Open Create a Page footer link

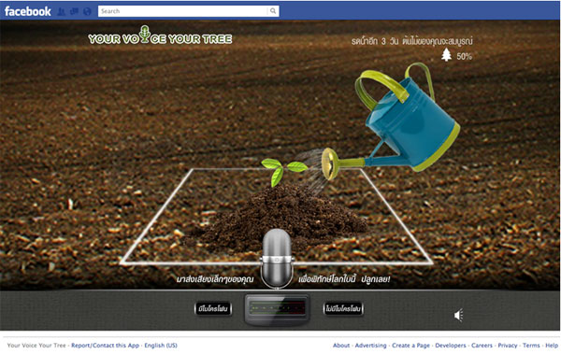410,346
